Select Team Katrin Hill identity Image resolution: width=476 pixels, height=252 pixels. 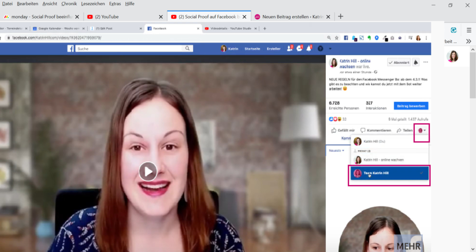tap(390, 173)
